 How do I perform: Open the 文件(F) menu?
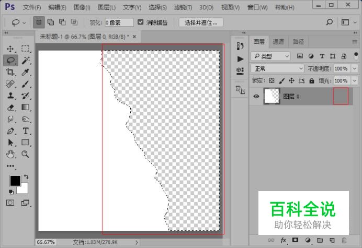click(32, 7)
